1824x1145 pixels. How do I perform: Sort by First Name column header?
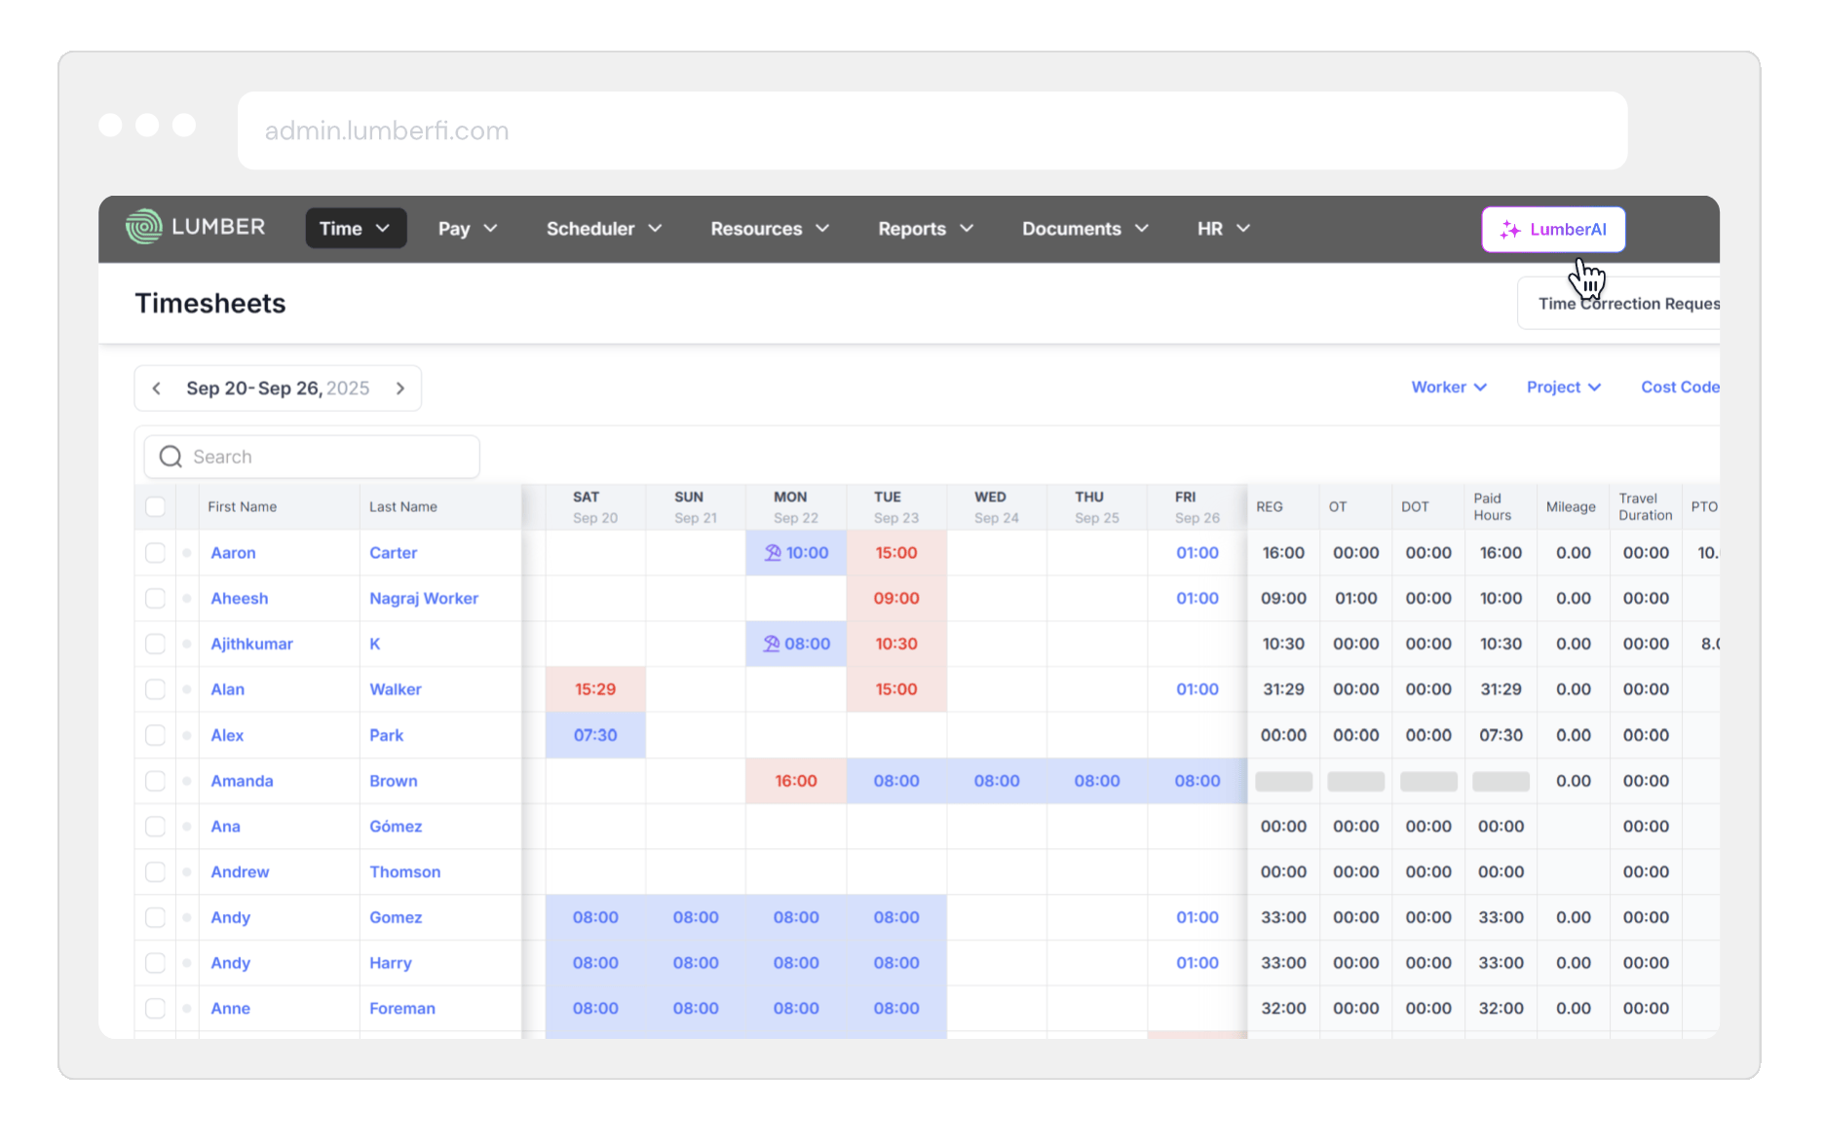coord(243,506)
